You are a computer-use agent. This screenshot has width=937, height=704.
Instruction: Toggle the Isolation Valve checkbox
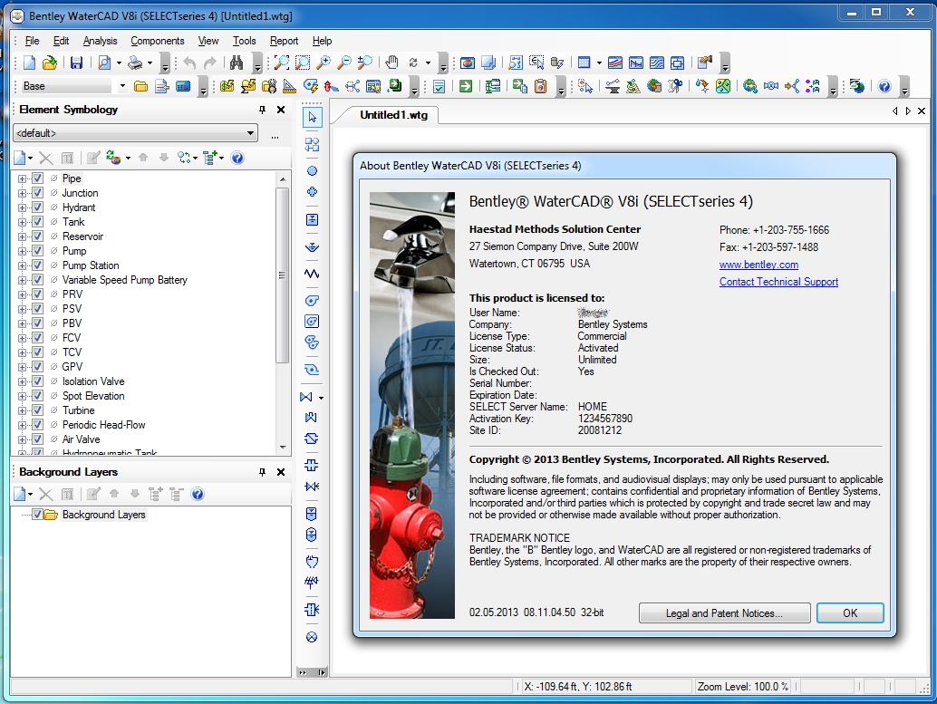[37, 381]
